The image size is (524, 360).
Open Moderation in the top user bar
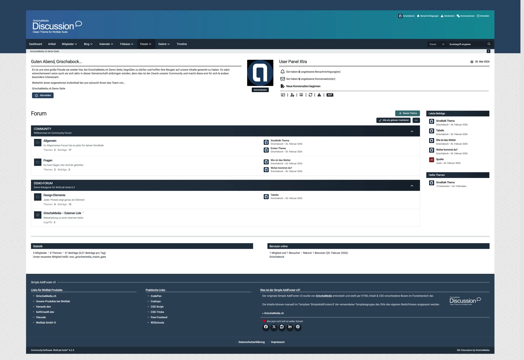point(447,16)
